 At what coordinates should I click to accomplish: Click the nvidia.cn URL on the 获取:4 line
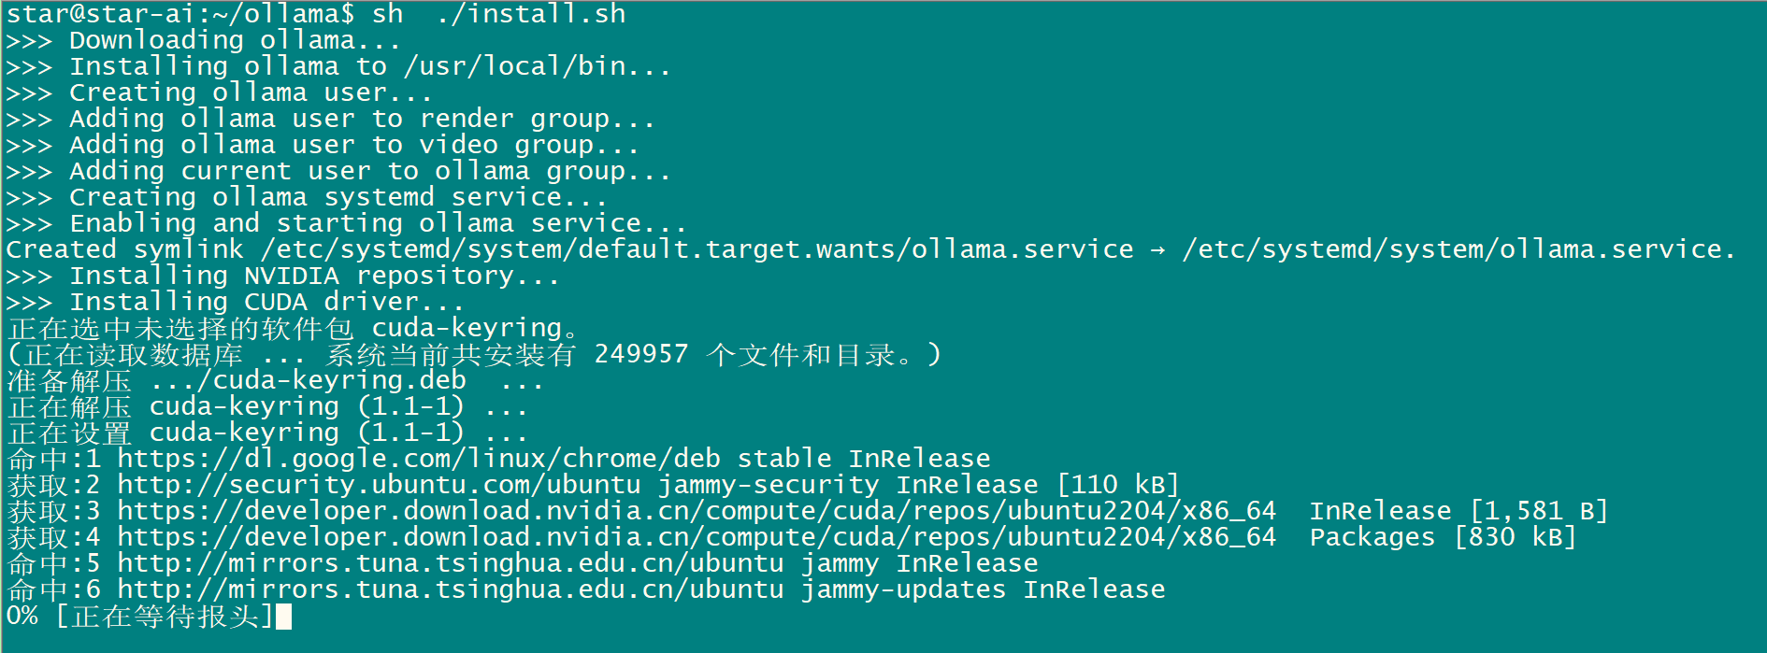tap(696, 537)
